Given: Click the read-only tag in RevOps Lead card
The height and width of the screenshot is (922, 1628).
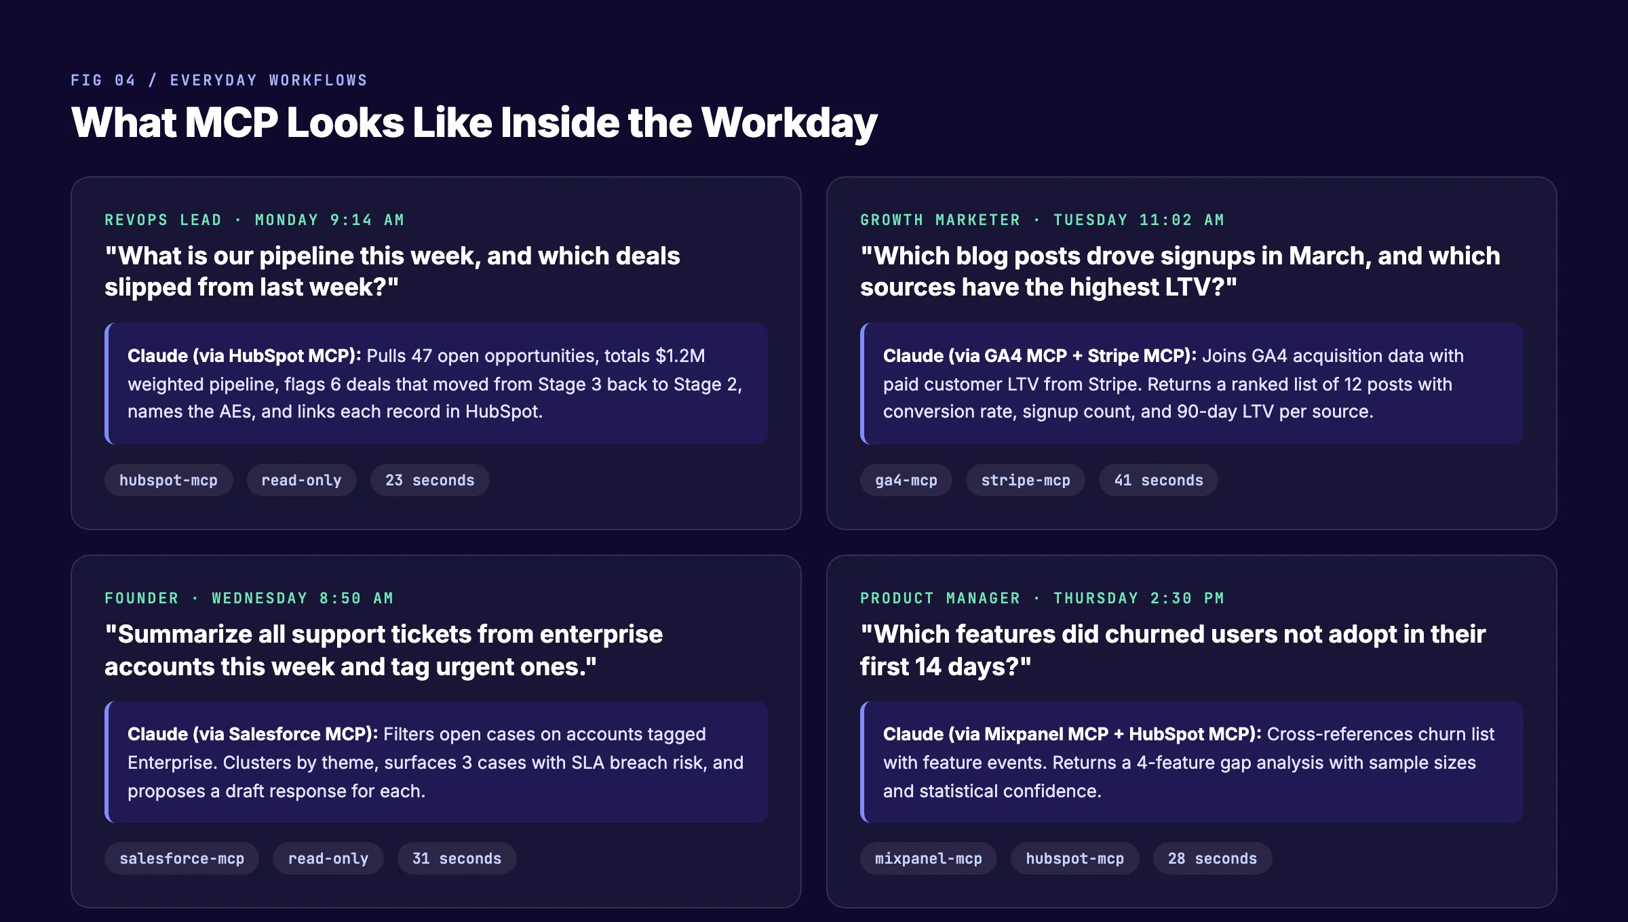Looking at the screenshot, I should coord(301,480).
